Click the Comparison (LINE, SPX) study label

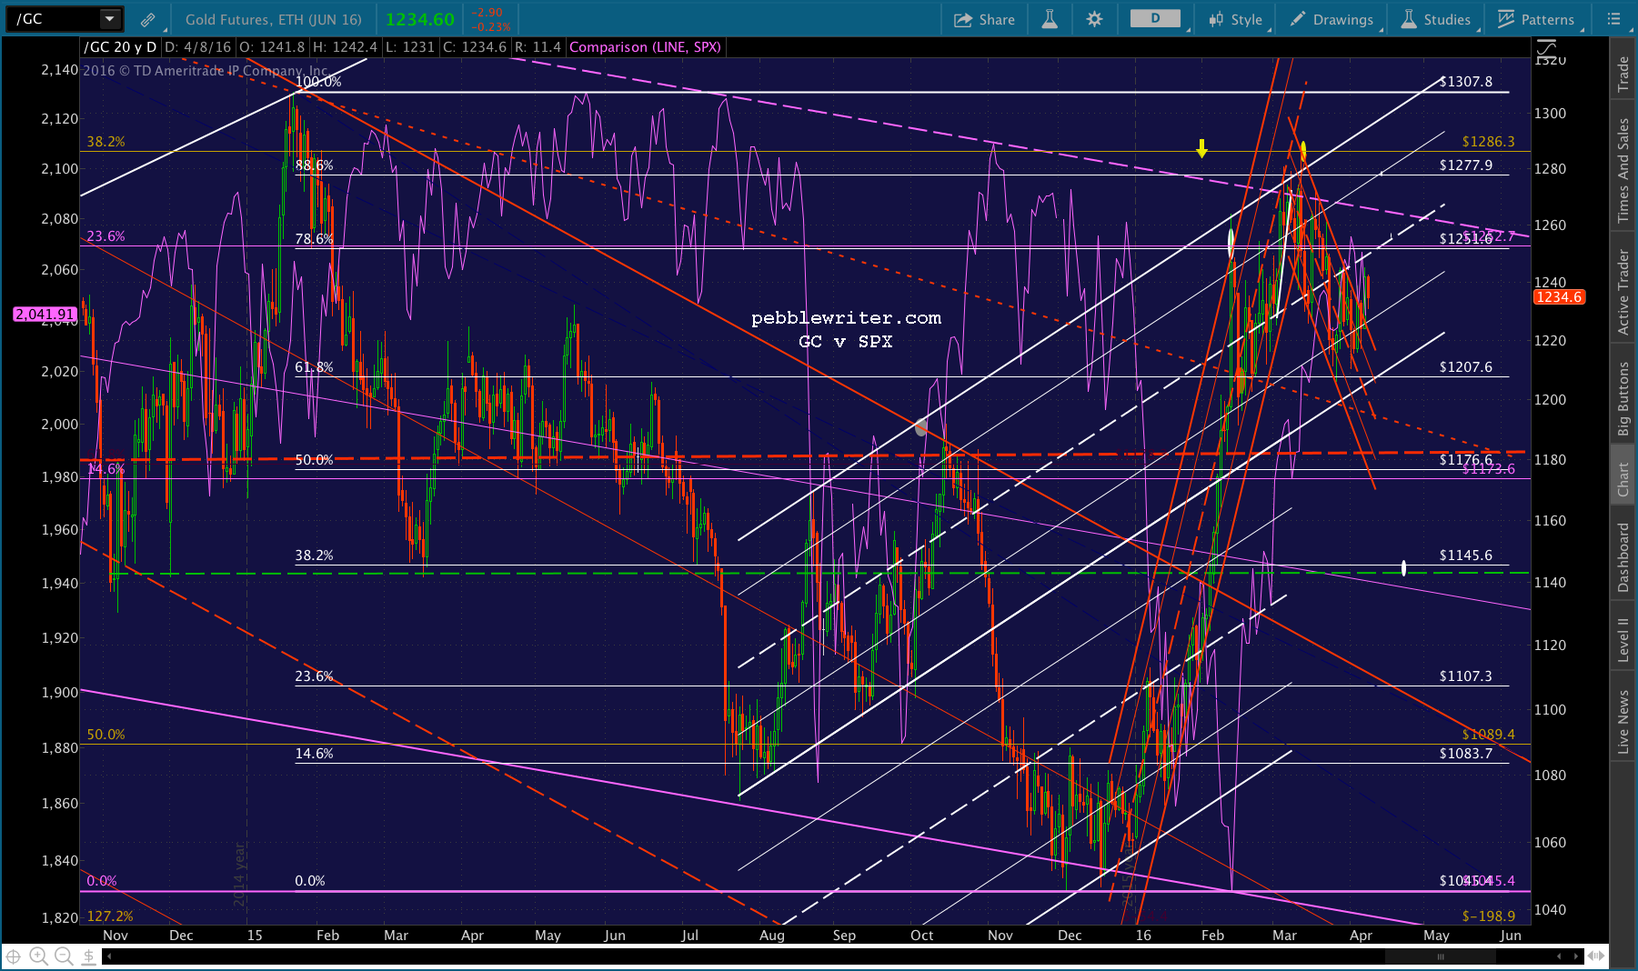click(x=645, y=47)
